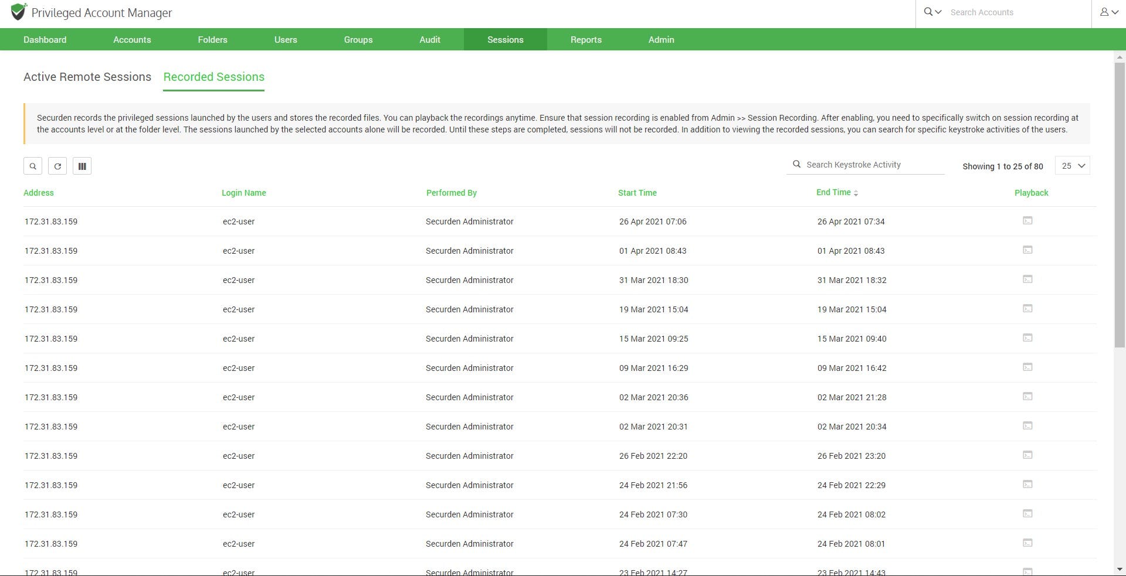This screenshot has width=1126, height=576.
Task: Click the 'Privileged Account Manager' title text
Action: point(102,13)
